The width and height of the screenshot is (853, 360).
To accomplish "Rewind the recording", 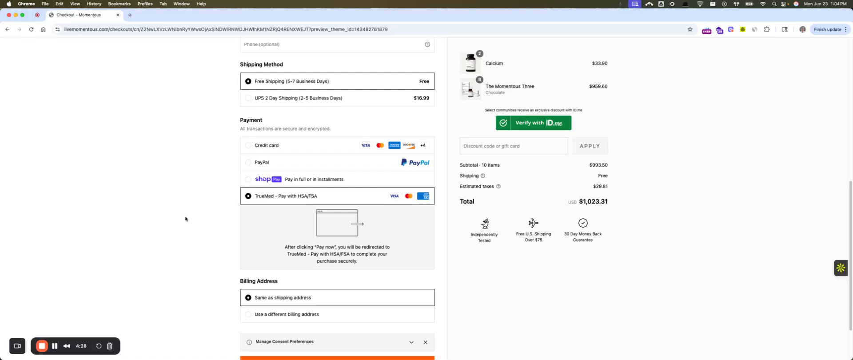I will coord(67,346).
